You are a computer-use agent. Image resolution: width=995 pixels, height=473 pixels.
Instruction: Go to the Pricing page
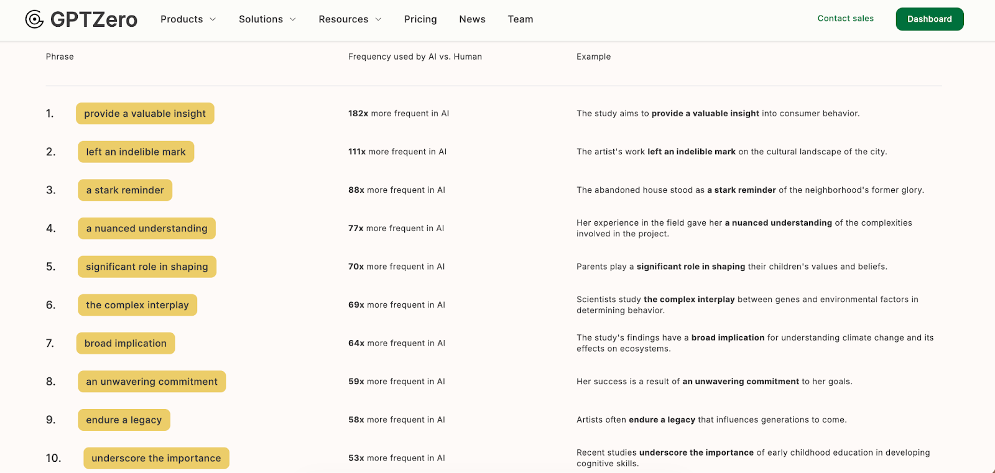(x=420, y=19)
